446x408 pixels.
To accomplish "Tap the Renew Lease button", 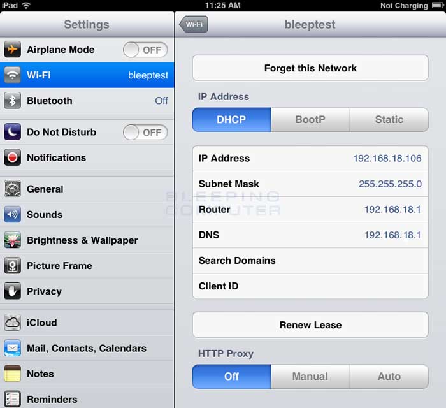I will pos(310,325).
